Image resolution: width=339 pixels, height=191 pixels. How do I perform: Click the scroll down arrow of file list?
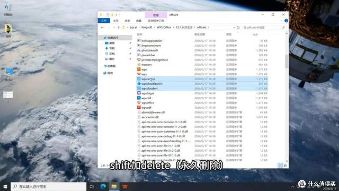click(x=287, y=161)
